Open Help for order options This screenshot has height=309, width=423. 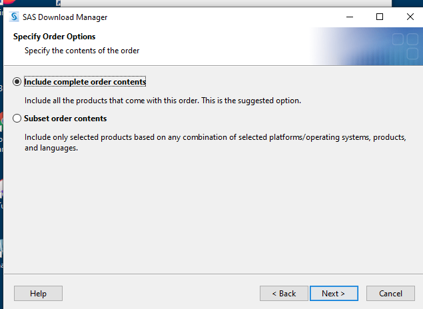pyautogui.click(x=38, y=293)
